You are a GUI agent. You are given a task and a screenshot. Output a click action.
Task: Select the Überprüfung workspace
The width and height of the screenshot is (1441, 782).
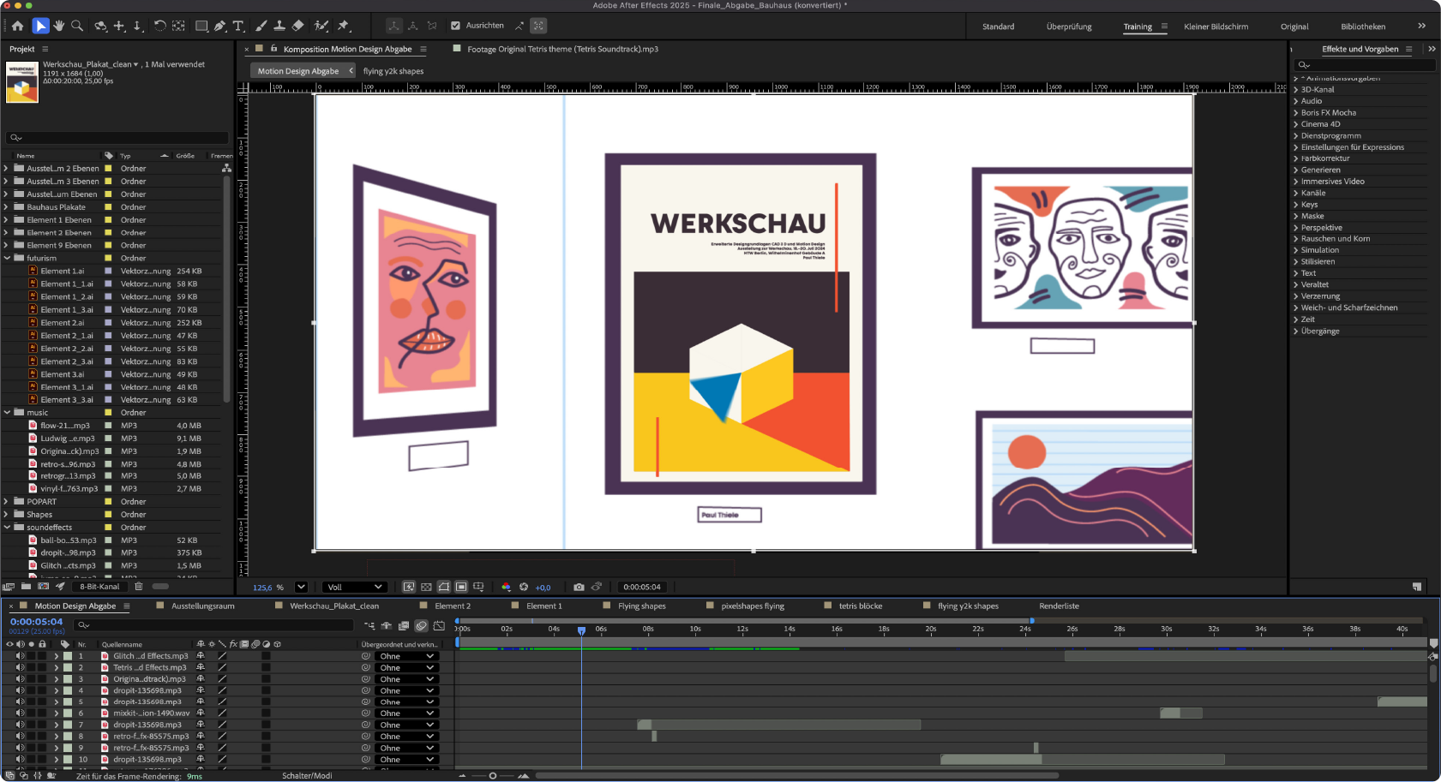1069,27
